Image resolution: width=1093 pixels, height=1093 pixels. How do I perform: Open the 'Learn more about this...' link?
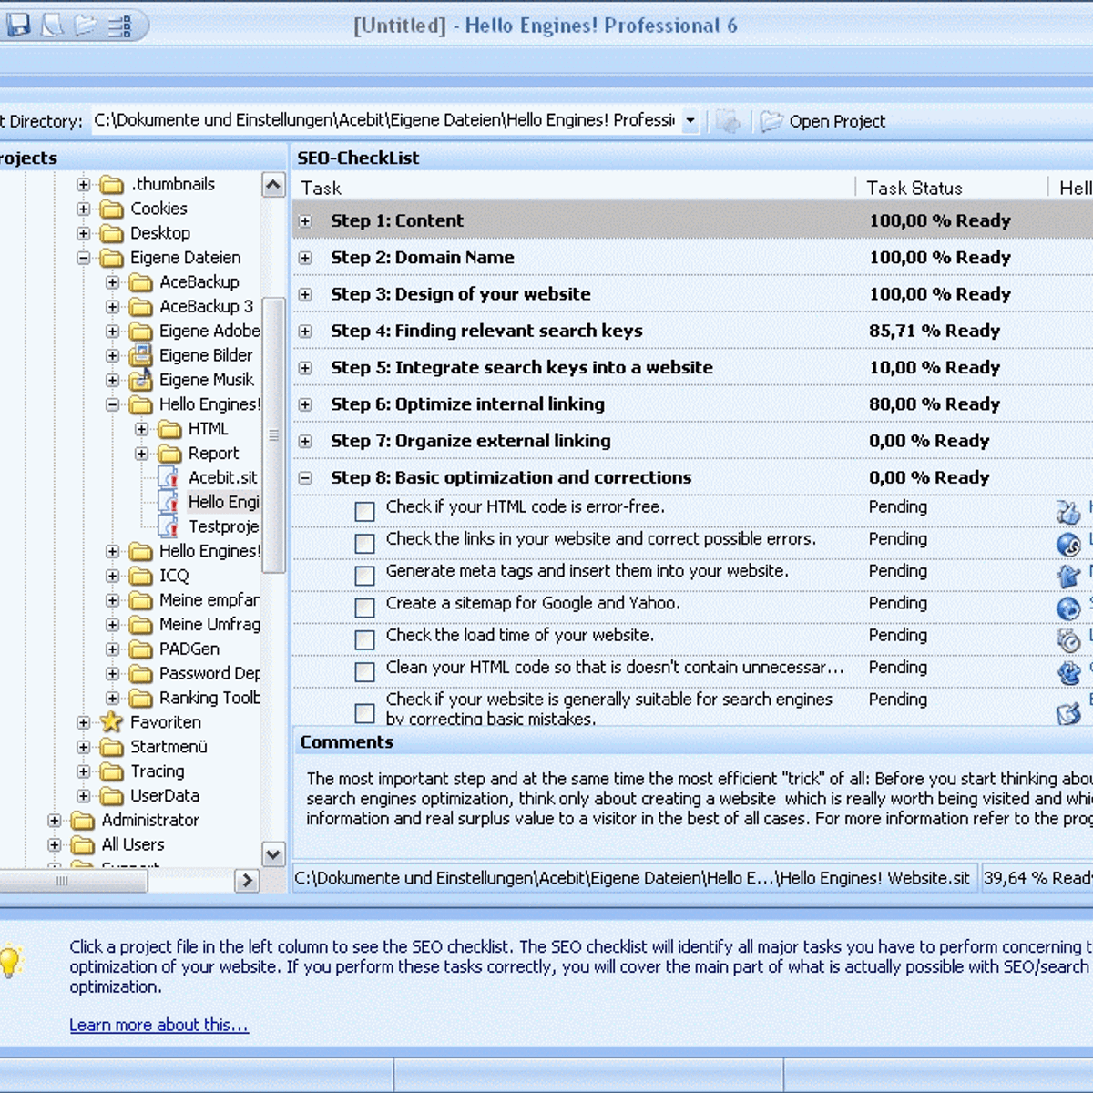pyautogui.click(x=158, y=1025)
